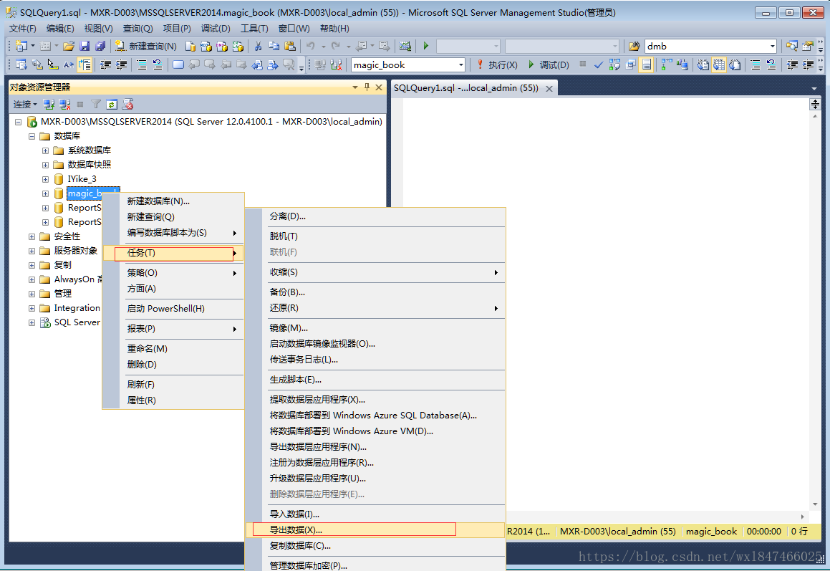Viewport: 830px width, 571px height.
Task: Collapse the 数据库 folder node
Action: click(x=32, y=136)
